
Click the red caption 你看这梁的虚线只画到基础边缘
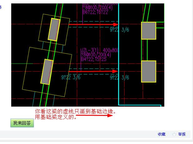75,112
